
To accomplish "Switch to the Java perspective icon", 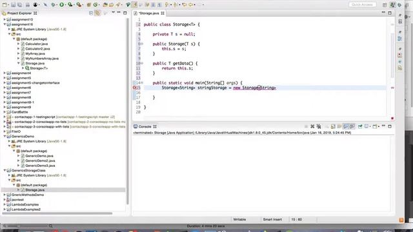I will [392, 5].
